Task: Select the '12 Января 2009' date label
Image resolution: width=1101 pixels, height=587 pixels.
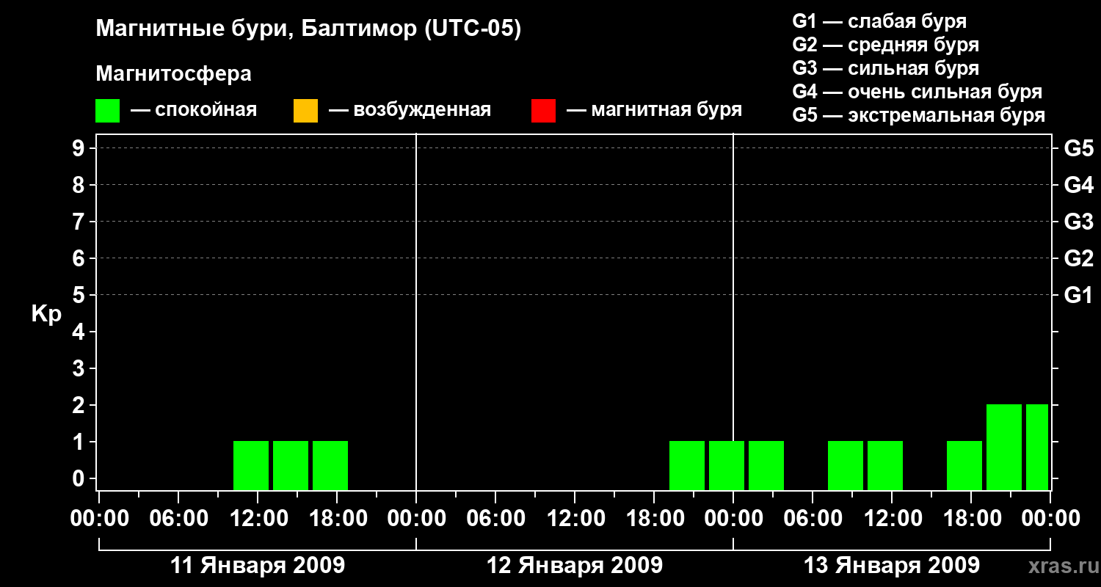Action: 575,566
